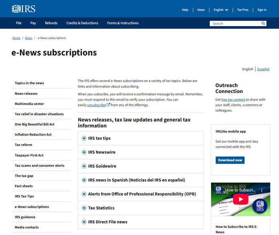
Task: Click the external link icon after unsubscribe
Action: (108, 105)
